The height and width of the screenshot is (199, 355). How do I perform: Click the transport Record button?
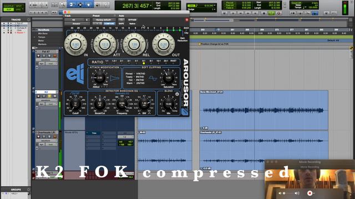(x=278, y=13)
